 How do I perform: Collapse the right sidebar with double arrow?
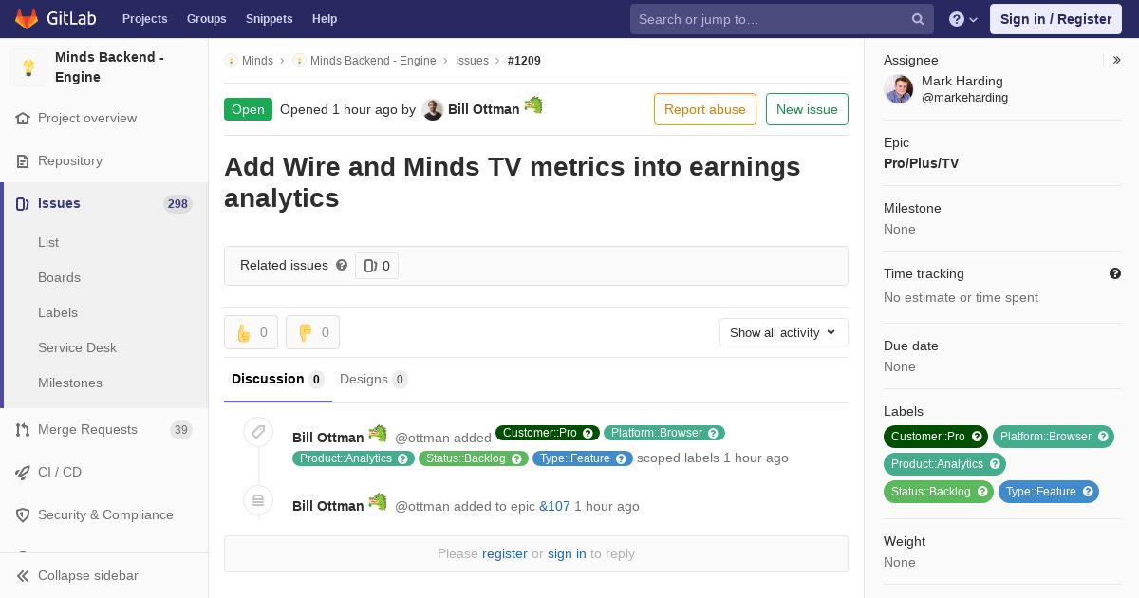click(x=1117, y=60)
